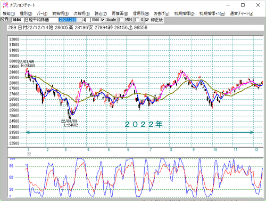
Task: Click the input field showing 1500
Action: (95, 20)
